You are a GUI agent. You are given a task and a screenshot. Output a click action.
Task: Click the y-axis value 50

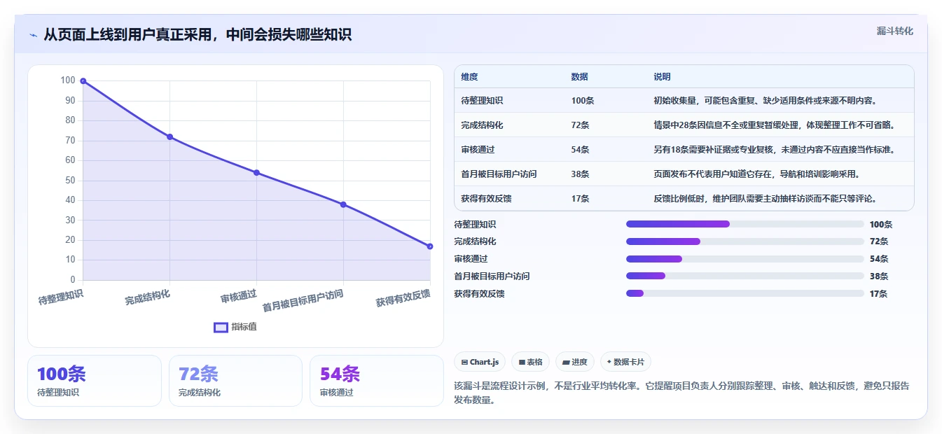[x=70, y=180]
